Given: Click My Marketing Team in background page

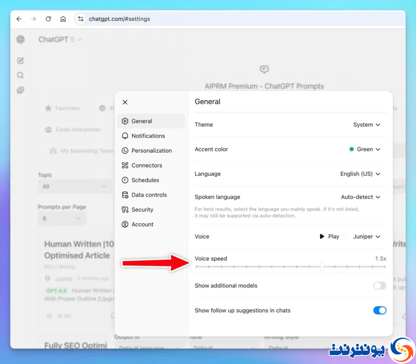Looking at the screenshot, I should (x=82, y=151).
